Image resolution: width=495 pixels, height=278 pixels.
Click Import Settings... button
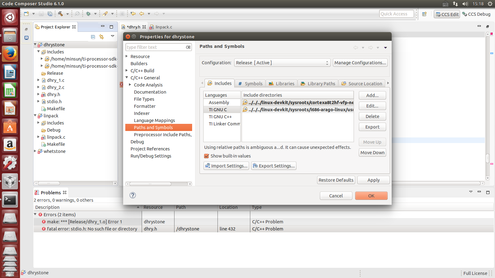pyautogui.click(x=226, y=166)
